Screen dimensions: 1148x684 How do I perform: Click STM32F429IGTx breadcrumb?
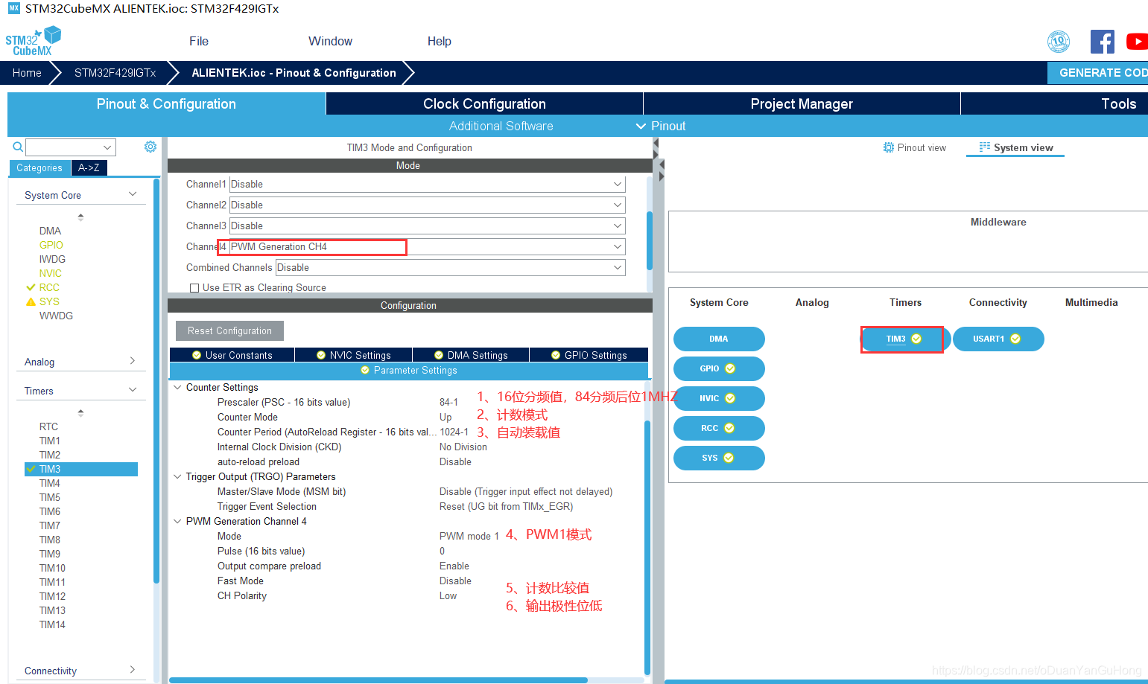point(115,73)
